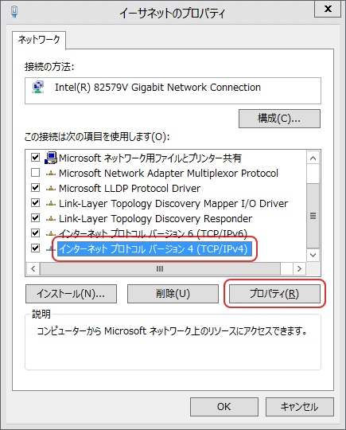Click the list's scroll right arrow
The height and width of the screenshot is (430, 346).
pyautogui.click(x=299, y=268)
